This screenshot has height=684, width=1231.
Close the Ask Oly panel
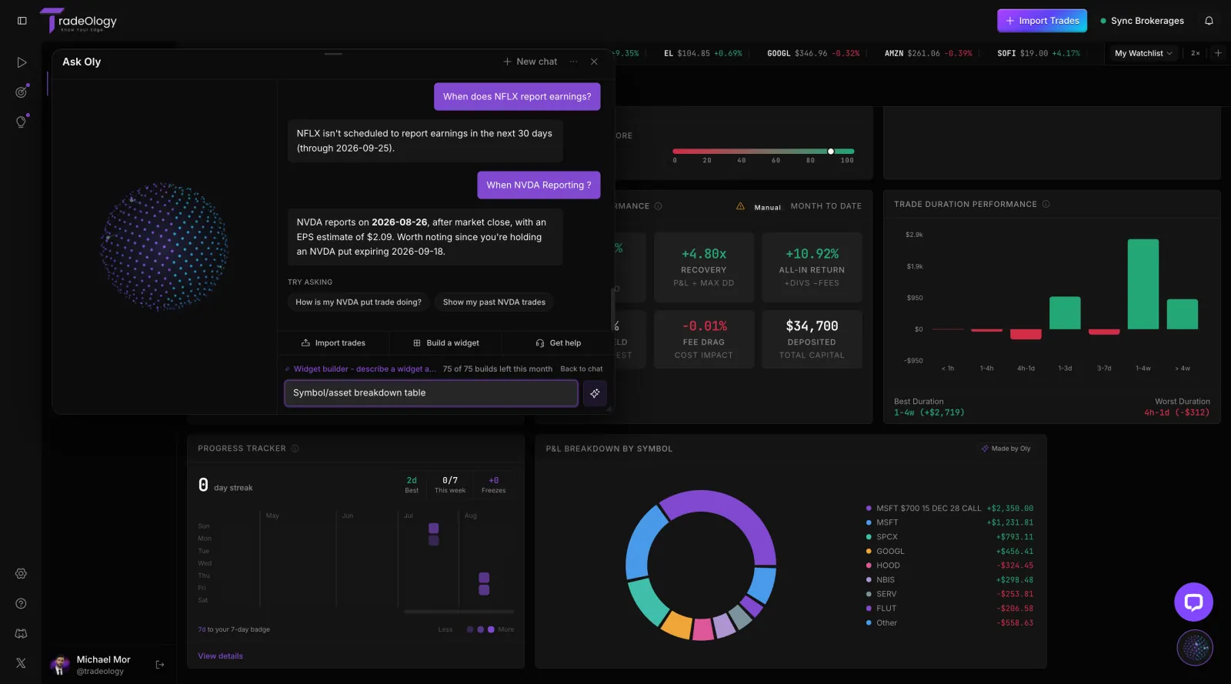coord(594,62)
